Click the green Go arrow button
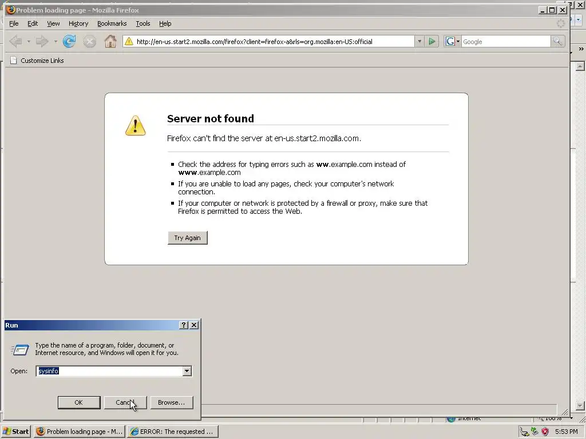The width and height of the screenshot is (586, 439). (432, 41)
